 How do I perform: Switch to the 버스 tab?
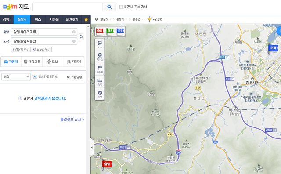38,19
